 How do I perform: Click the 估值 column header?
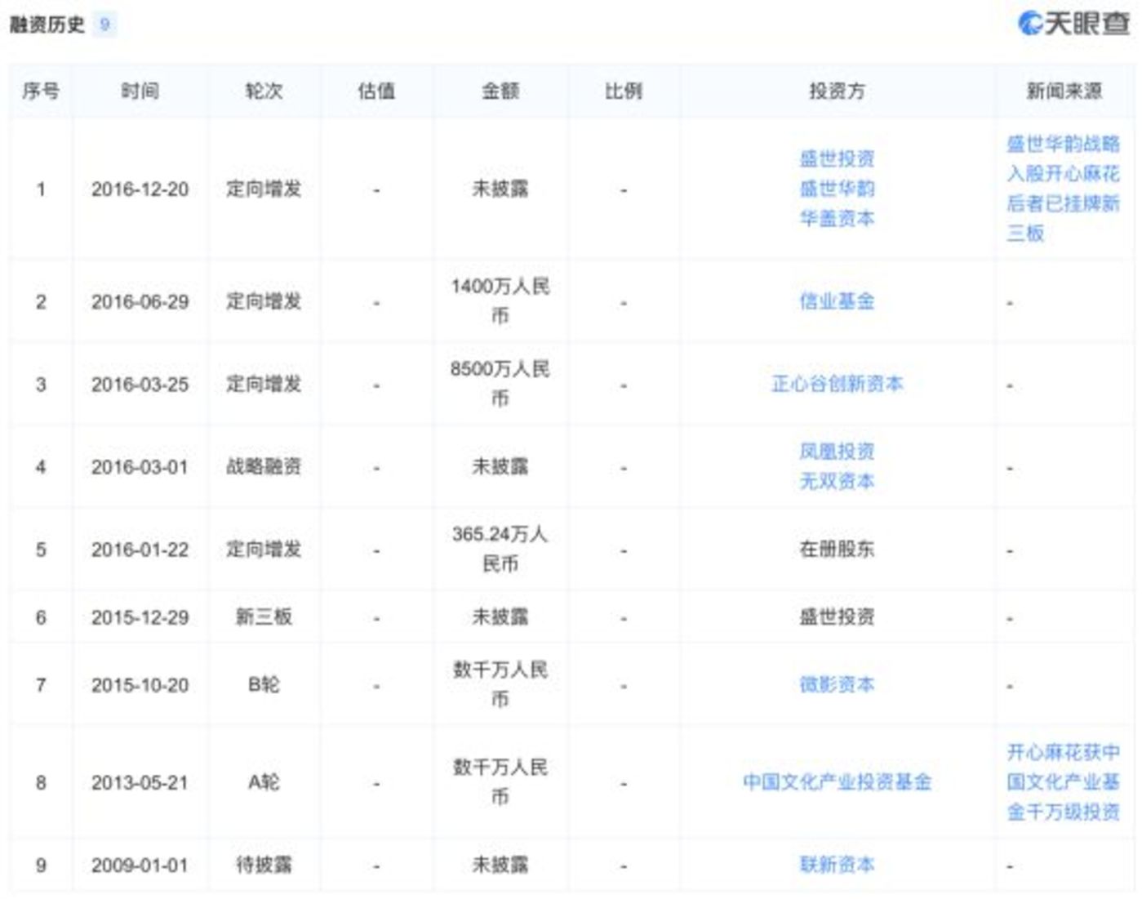(x=376, y=91)
